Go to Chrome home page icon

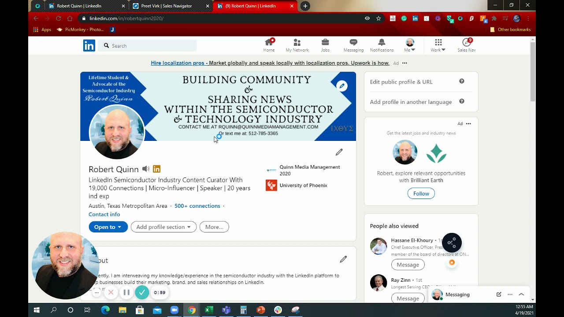pyautogui.click(x=70, y=18)
